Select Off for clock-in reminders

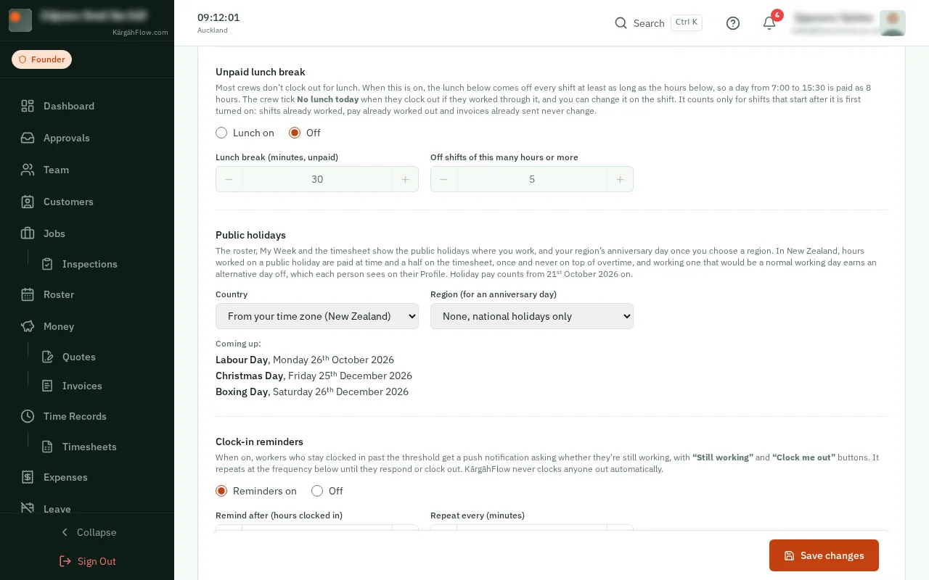click(317, 491)
